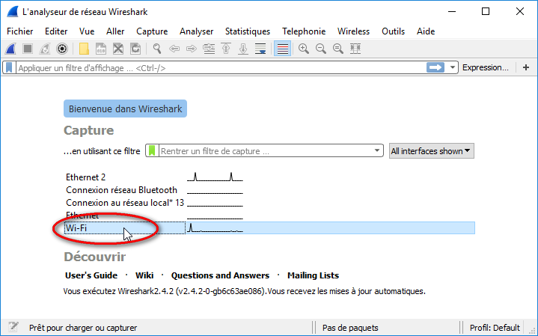The image size is (538, 336).
Task: Apply display filter with blue arrow button
Action: click(x=435, y=67)
